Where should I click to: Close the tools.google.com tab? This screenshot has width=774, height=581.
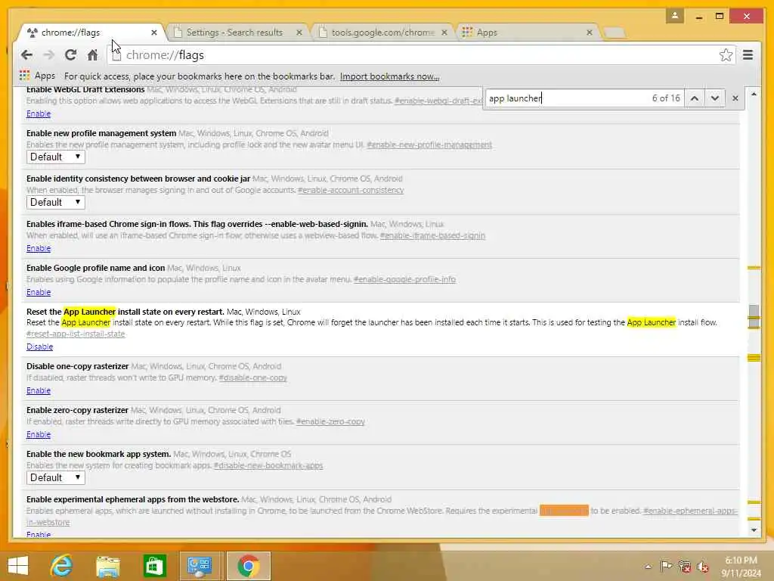[x=444, y=33]
